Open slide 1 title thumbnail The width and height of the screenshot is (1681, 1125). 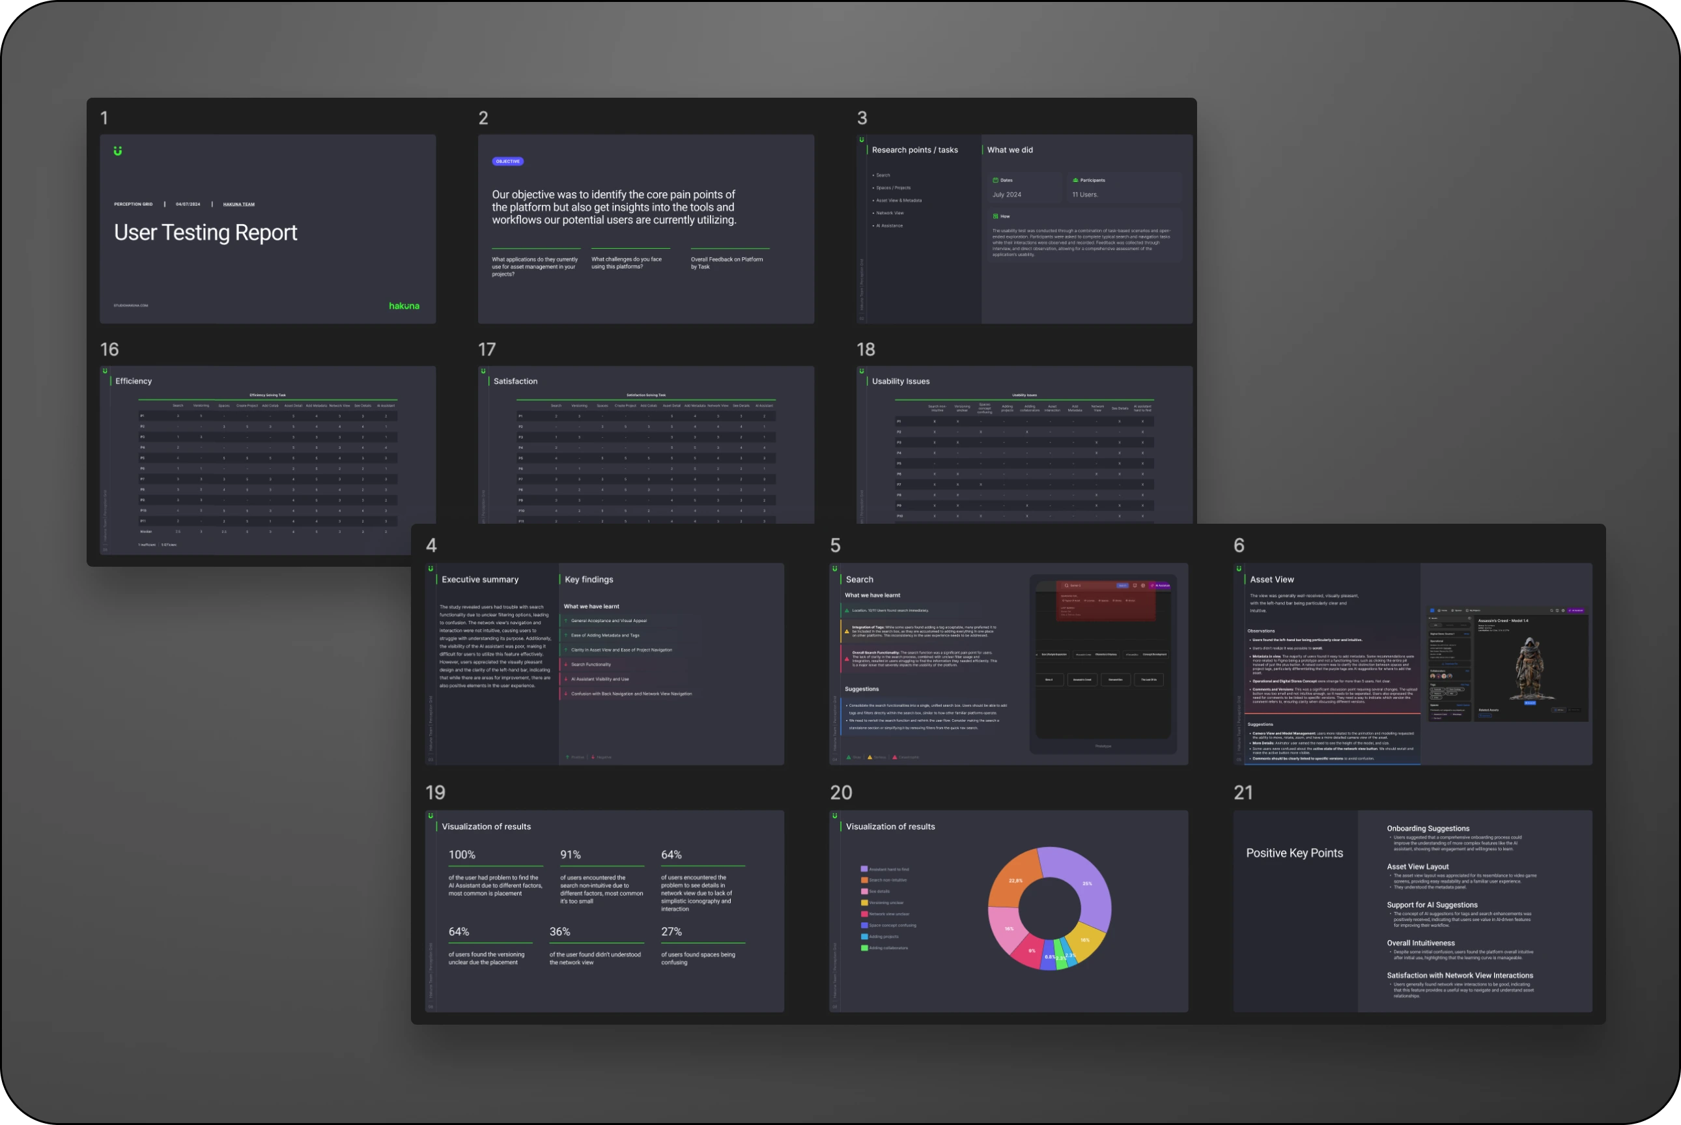(x=268, y=229)
